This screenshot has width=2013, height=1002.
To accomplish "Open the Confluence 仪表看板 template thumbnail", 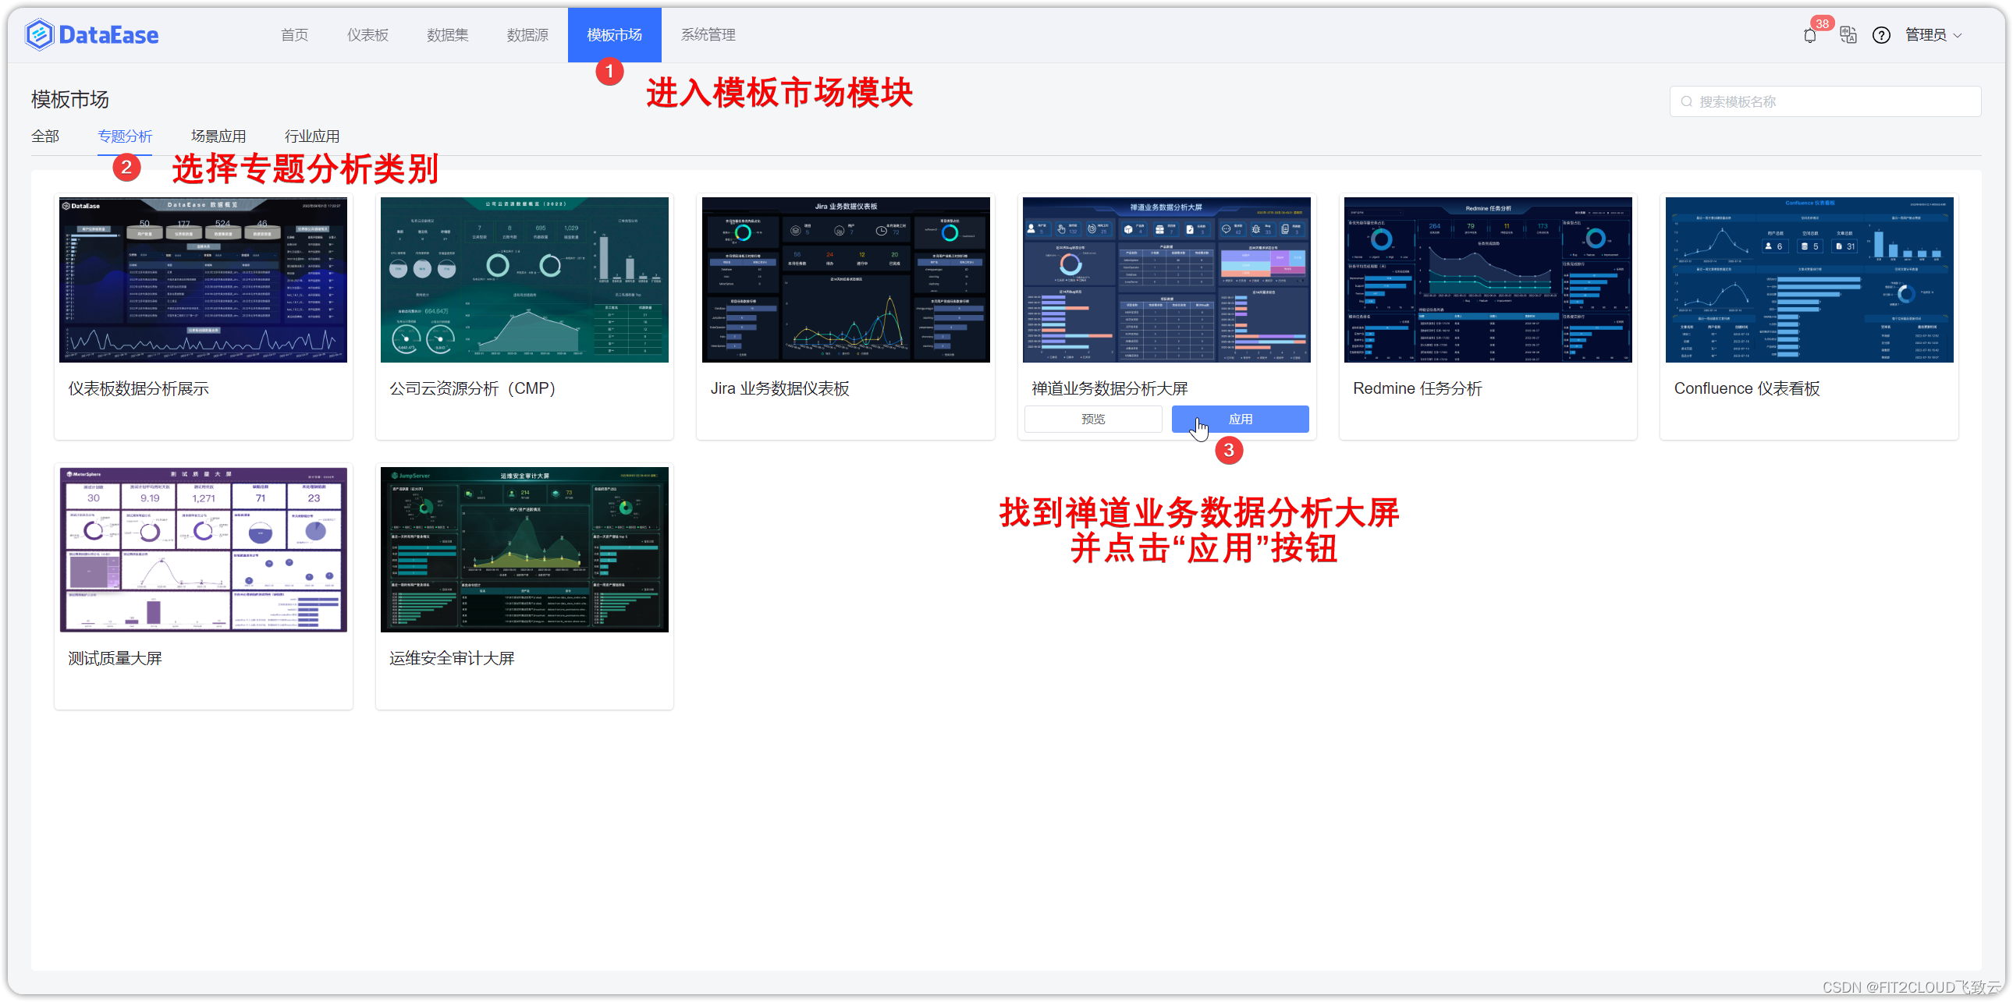I will click(x=1809, y=280).
